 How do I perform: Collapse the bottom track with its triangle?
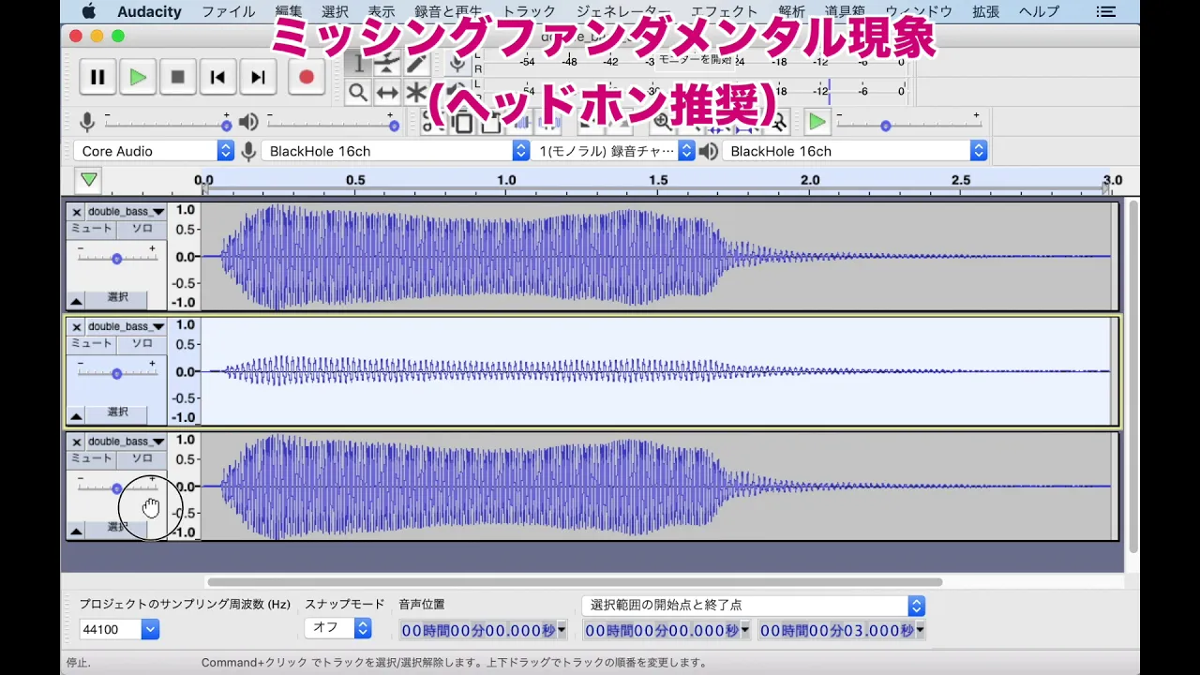click(x=77, y=530)
